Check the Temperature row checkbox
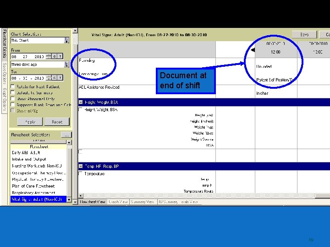Screen dimensions: 330x247 (x=80, y=173)
